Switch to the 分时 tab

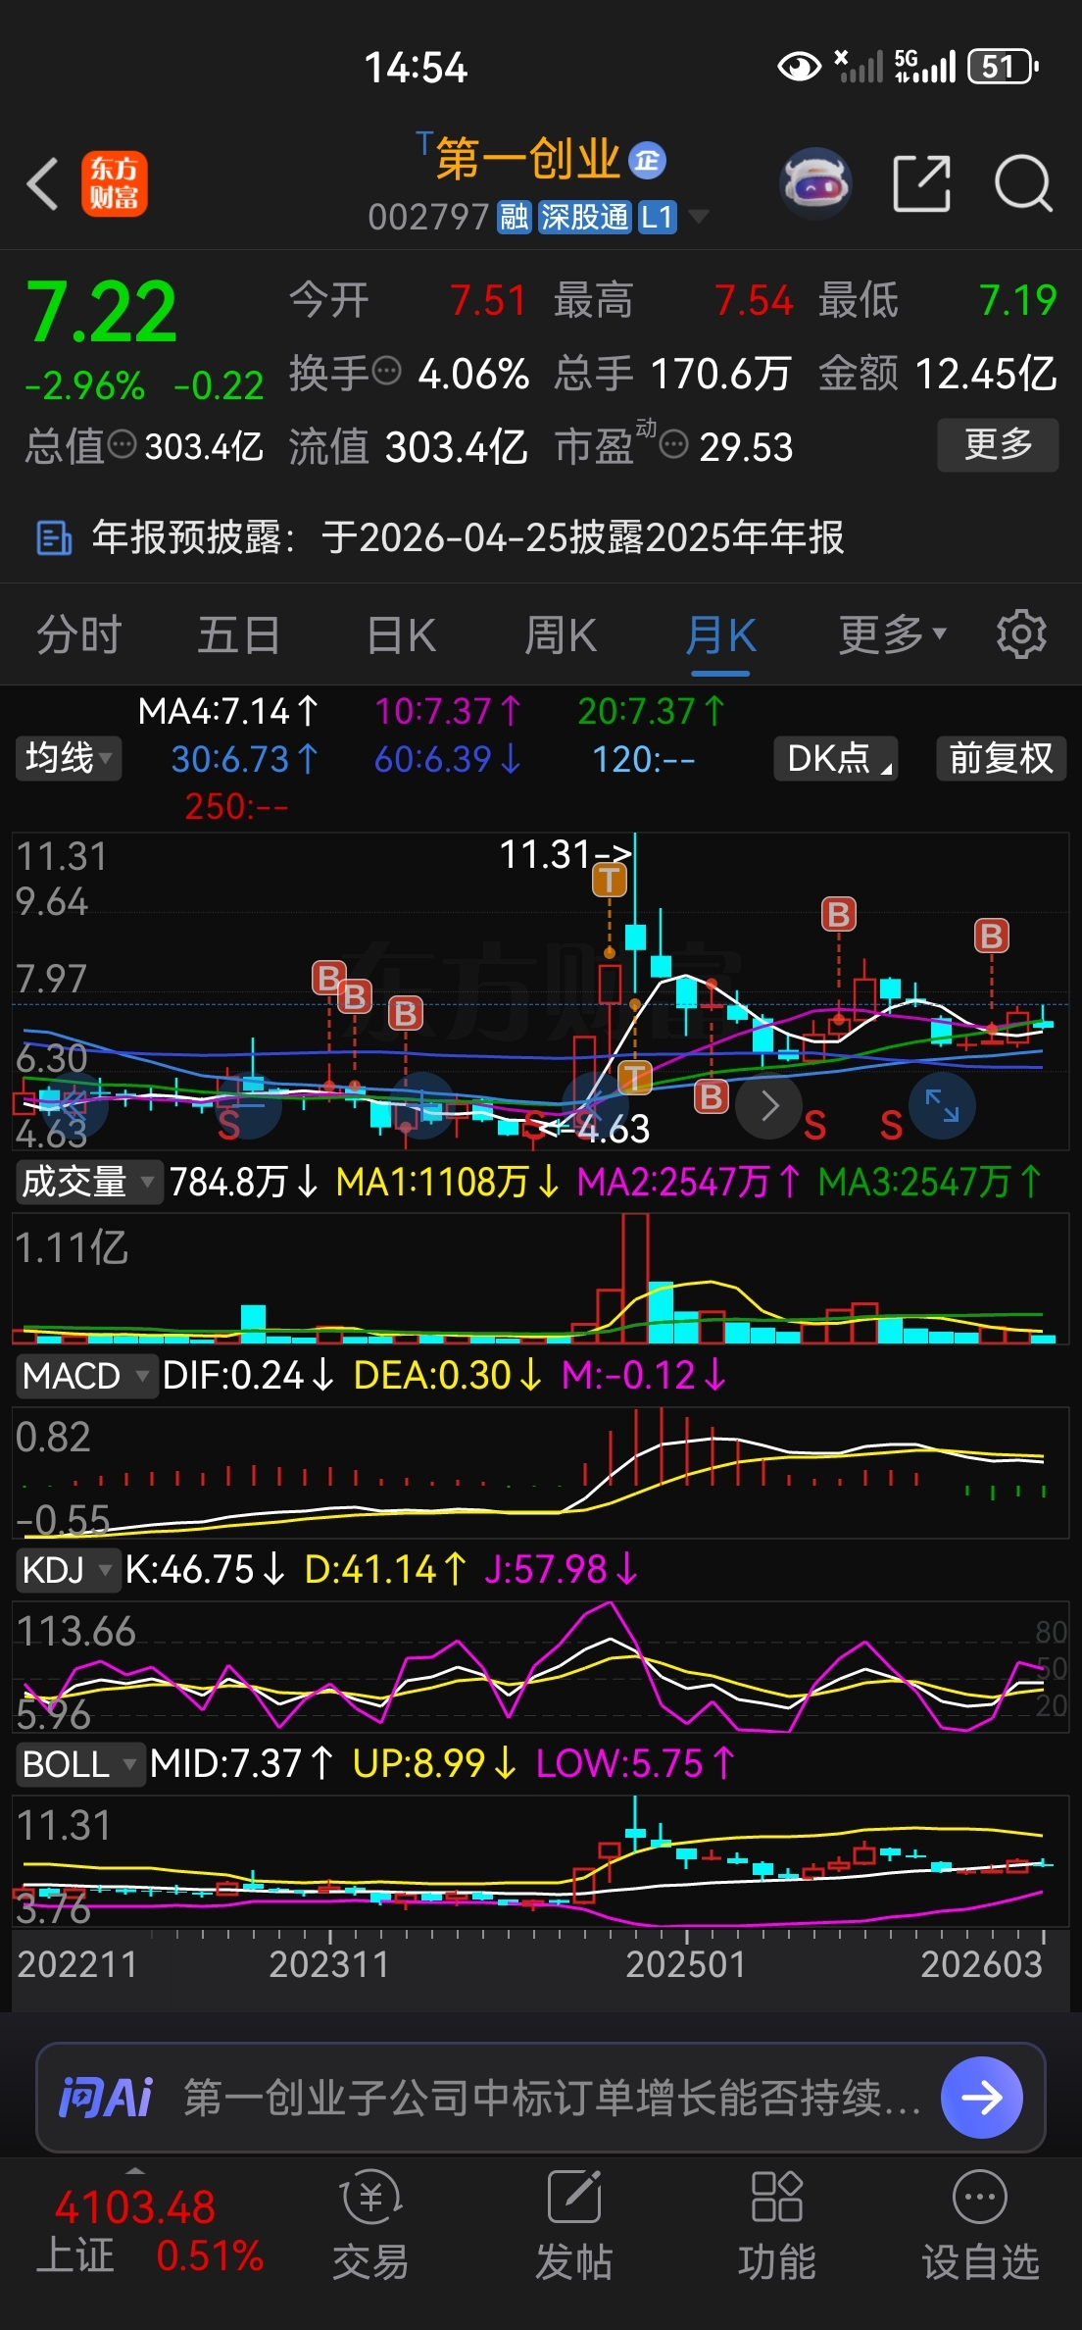click(78, 635)
